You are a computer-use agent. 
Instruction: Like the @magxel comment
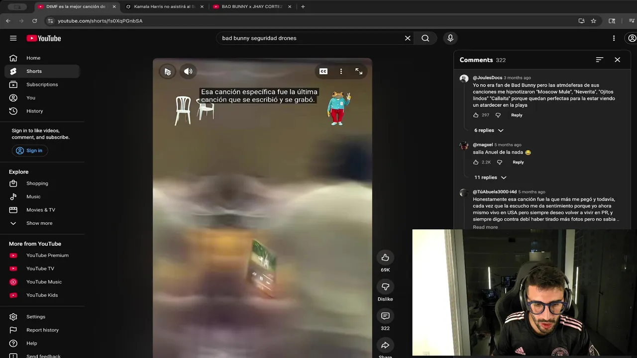476,163
